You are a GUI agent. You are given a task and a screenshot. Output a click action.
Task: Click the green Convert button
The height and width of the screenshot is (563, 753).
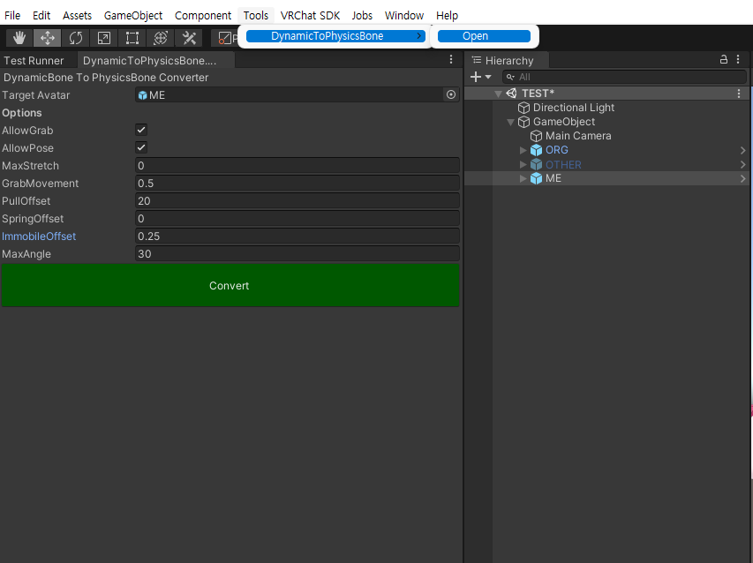(230, 285)
